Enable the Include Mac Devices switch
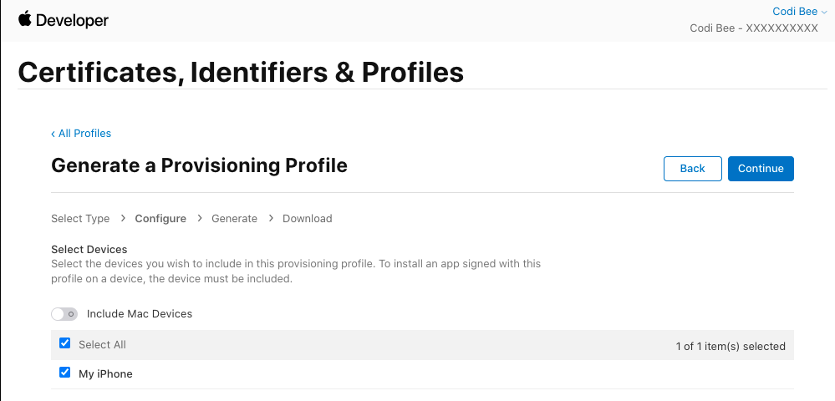 pyautogui.click(x=64, y=314)
